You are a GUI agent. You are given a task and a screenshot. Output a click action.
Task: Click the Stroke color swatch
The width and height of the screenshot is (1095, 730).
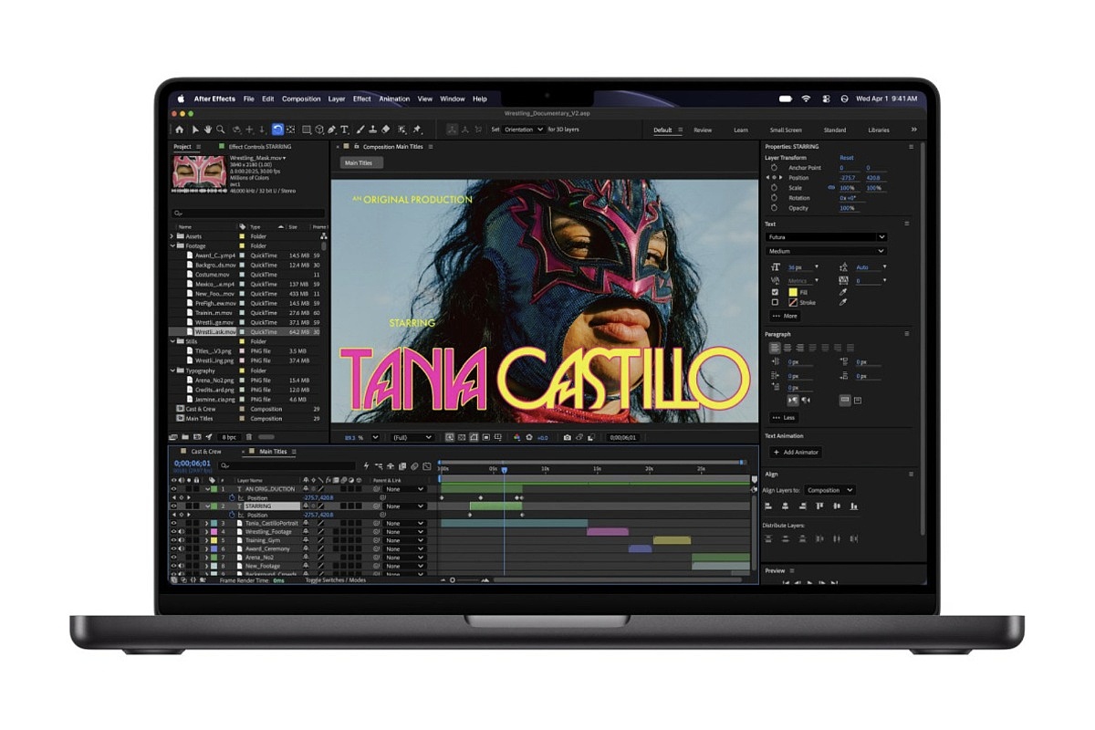(792, 302)
